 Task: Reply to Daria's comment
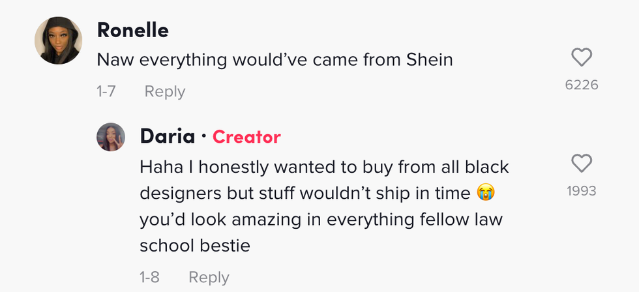pyautogui.click(x=209, y=277)
